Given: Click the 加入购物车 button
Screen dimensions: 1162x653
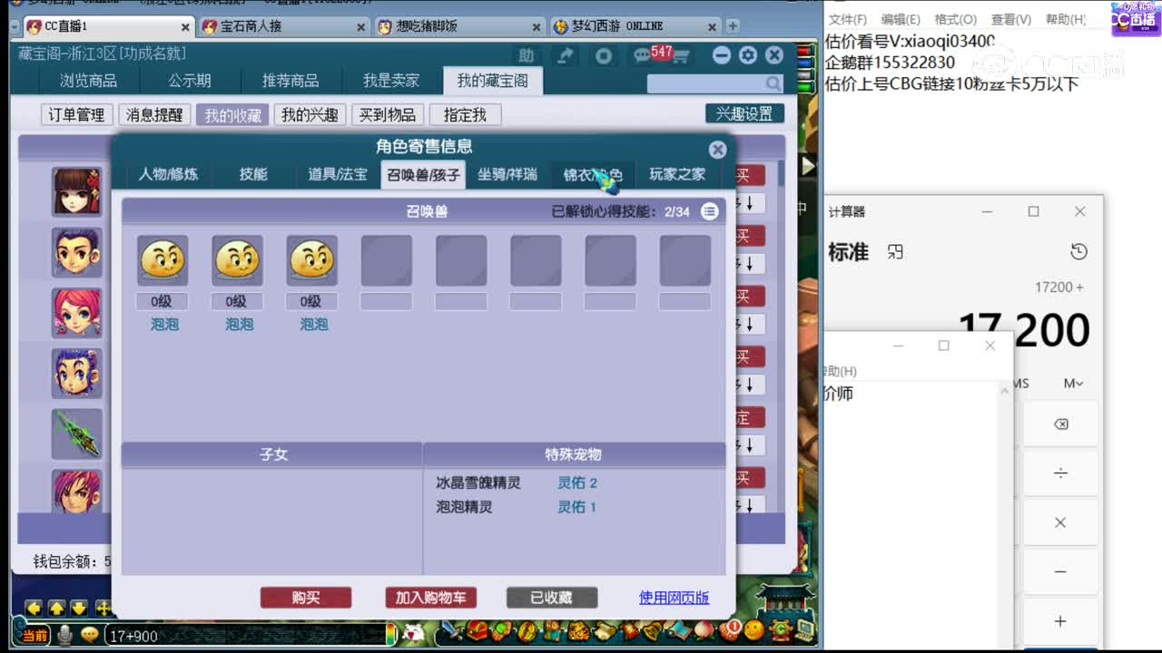Looking at the screenshot, I should click(430, 598).
